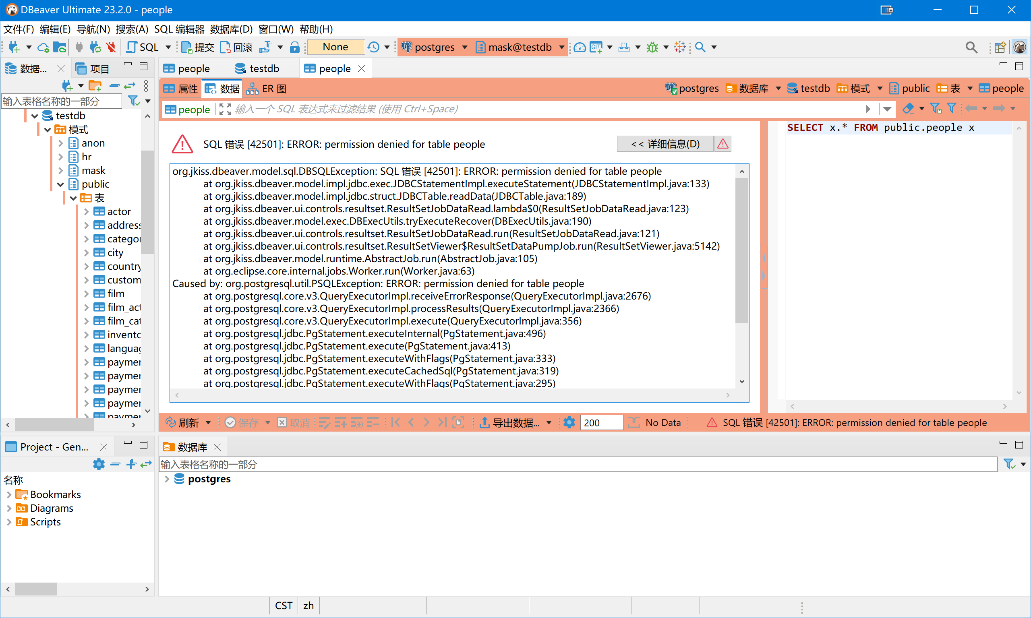The height and width of the screenshot is (618, 1031).
Task: Click the magnifier search icon with dropdown
Action: [x=701, y=47]
